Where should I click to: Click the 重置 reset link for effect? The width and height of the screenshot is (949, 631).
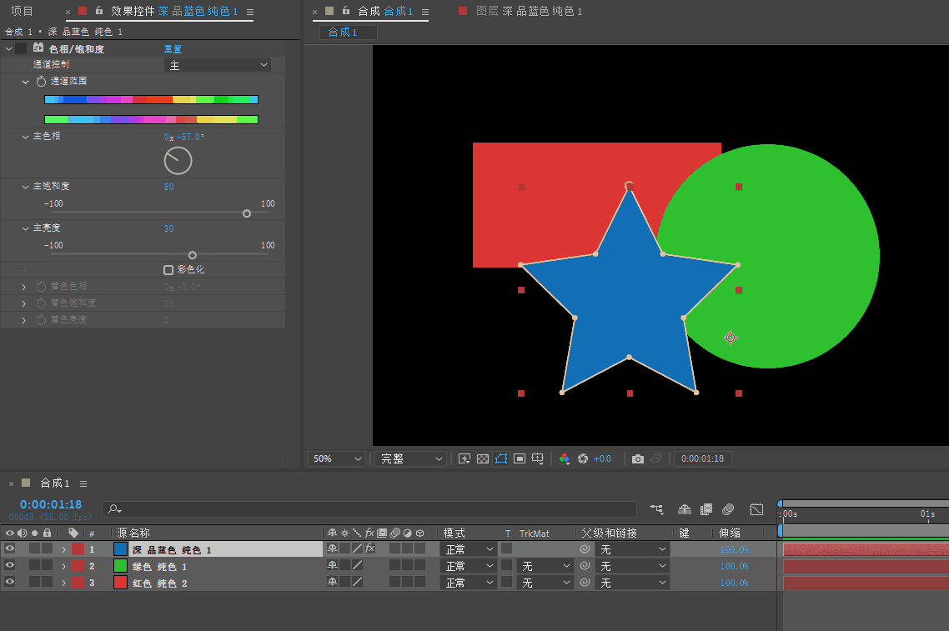(173, 48)
